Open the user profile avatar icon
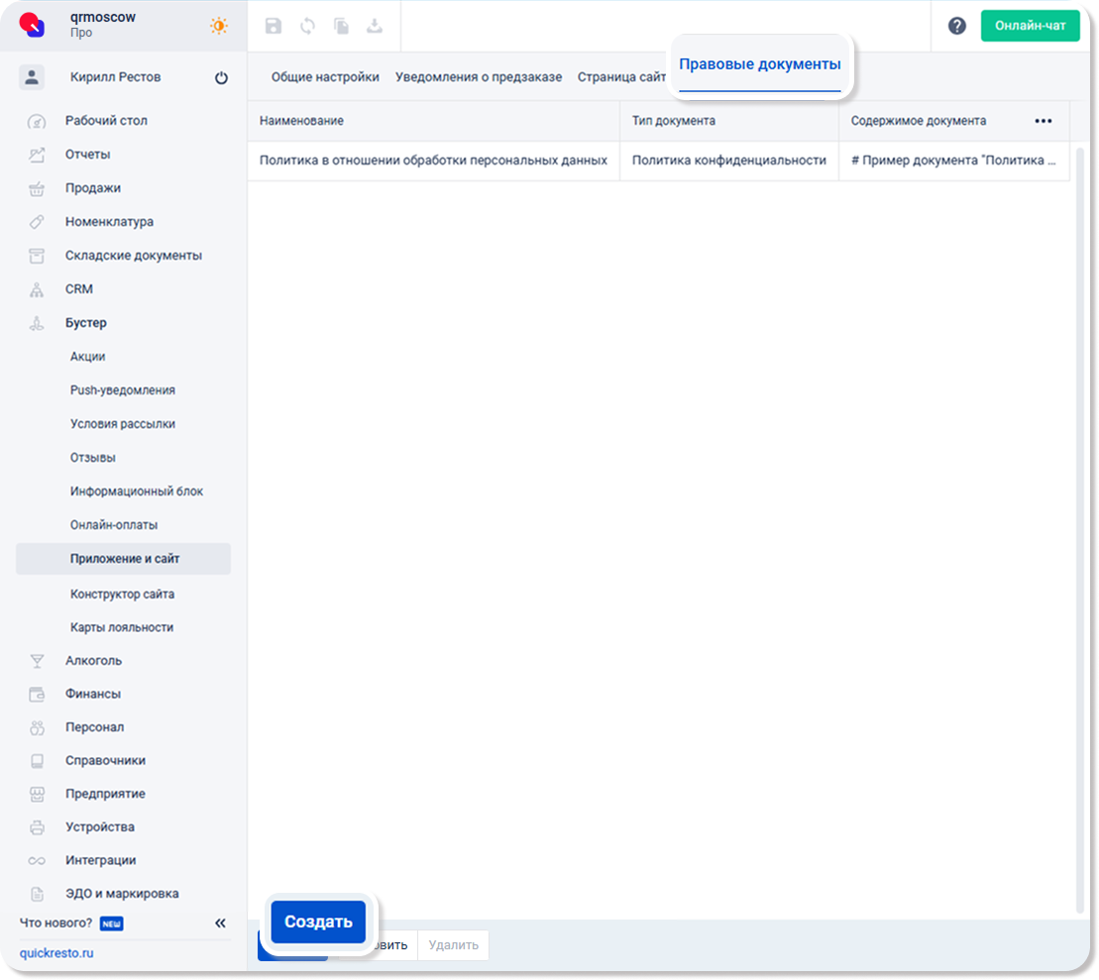Viewport: 1099px width, 980px height. [32, 77]
